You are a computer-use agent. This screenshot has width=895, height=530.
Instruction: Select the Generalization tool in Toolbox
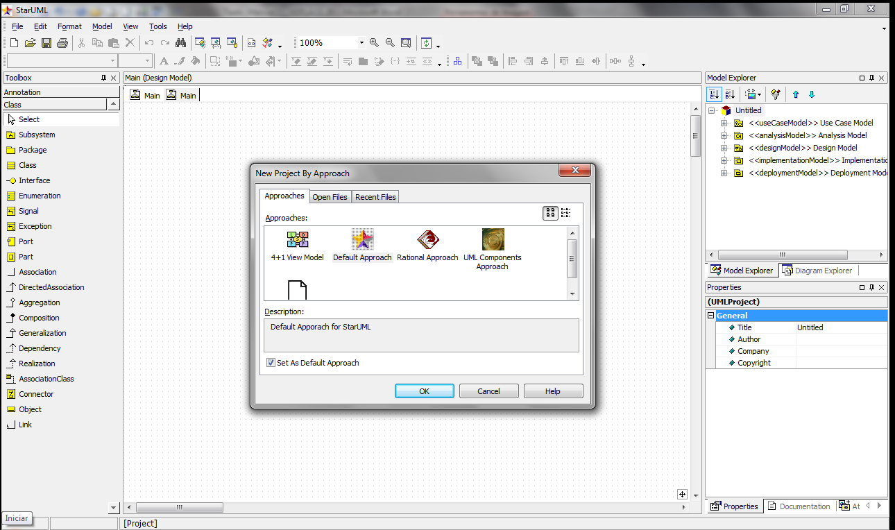(x=42, y=333)
